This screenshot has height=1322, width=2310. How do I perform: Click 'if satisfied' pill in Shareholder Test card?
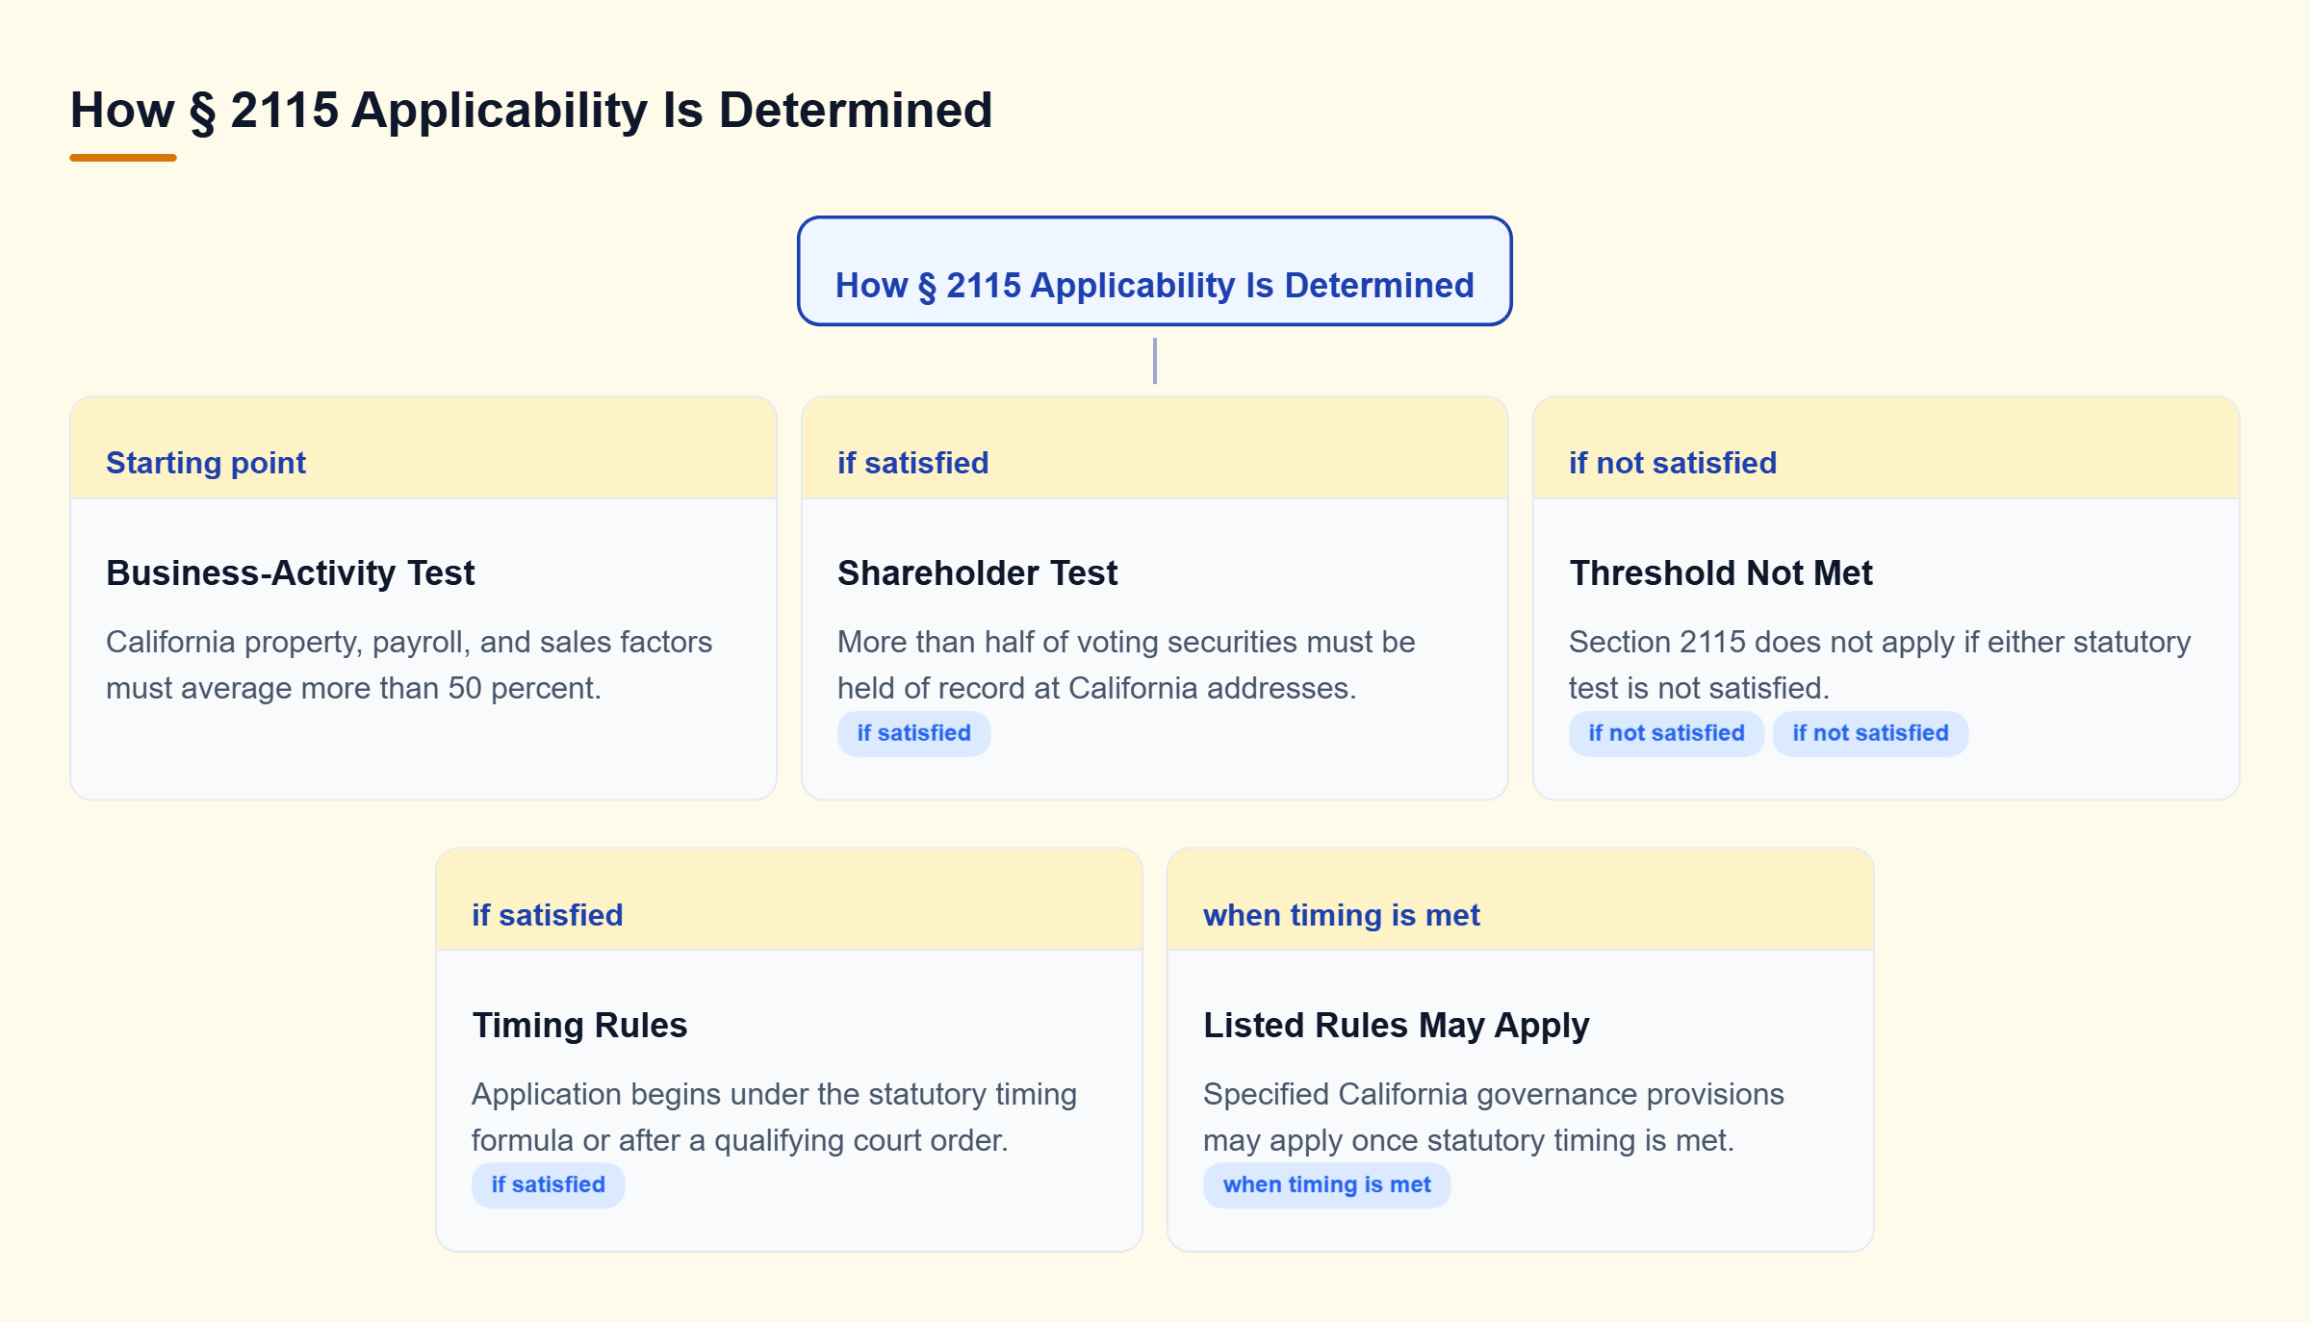click(x=913, y=733)
